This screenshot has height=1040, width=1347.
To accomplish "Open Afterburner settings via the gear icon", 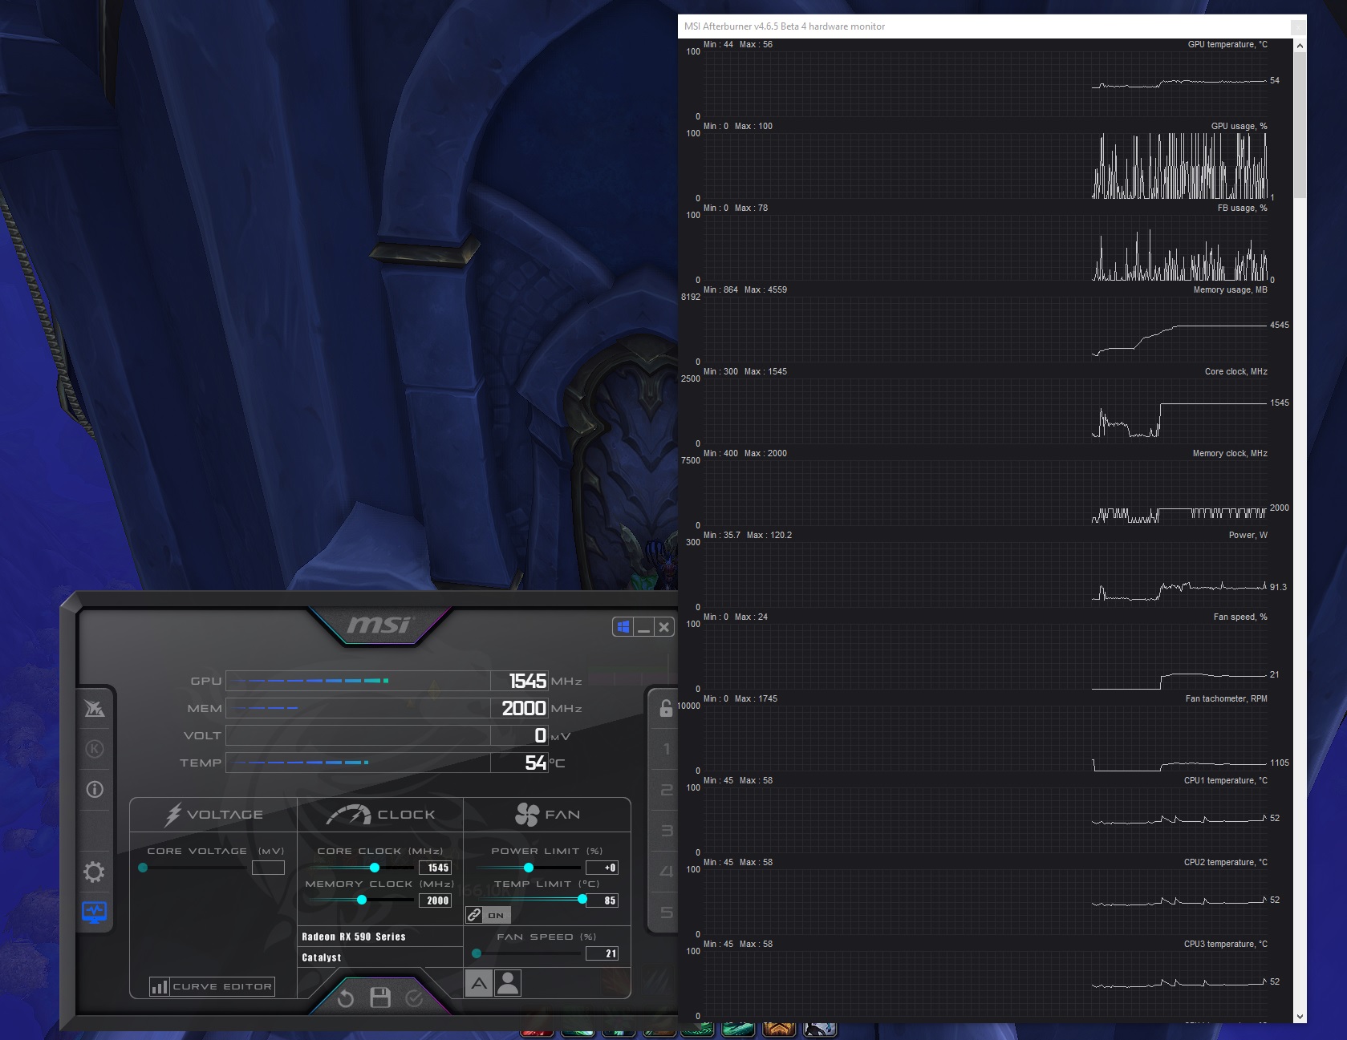I will coord(94,872).
